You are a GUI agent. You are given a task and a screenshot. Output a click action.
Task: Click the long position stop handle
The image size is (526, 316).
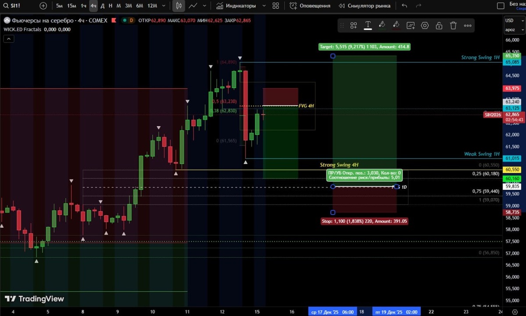[333, 213]
